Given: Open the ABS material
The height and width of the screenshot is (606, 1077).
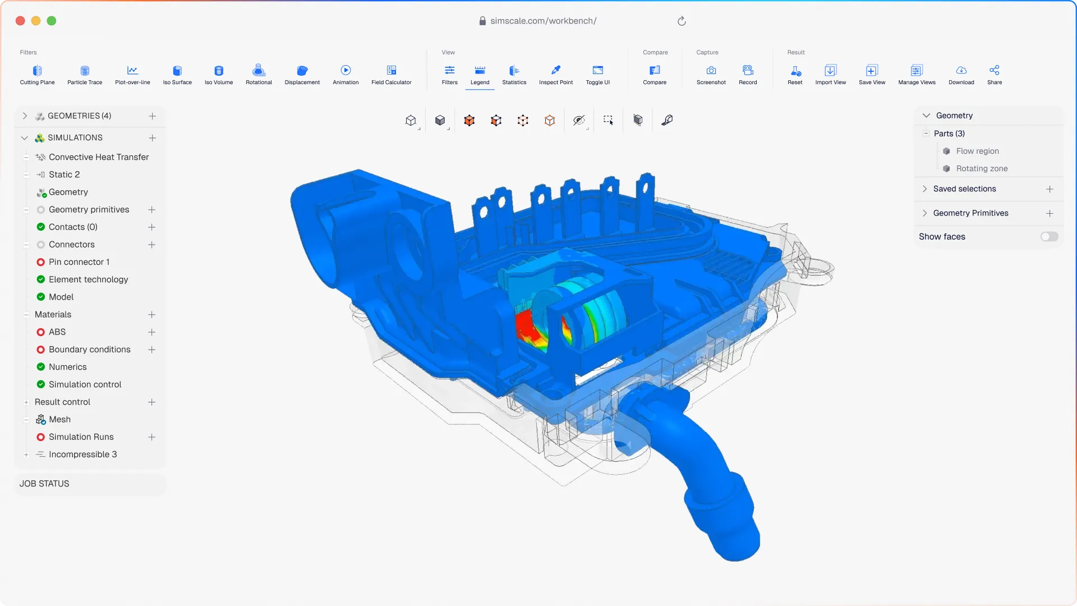Looking at the screenshot, I should pos(57,332).
